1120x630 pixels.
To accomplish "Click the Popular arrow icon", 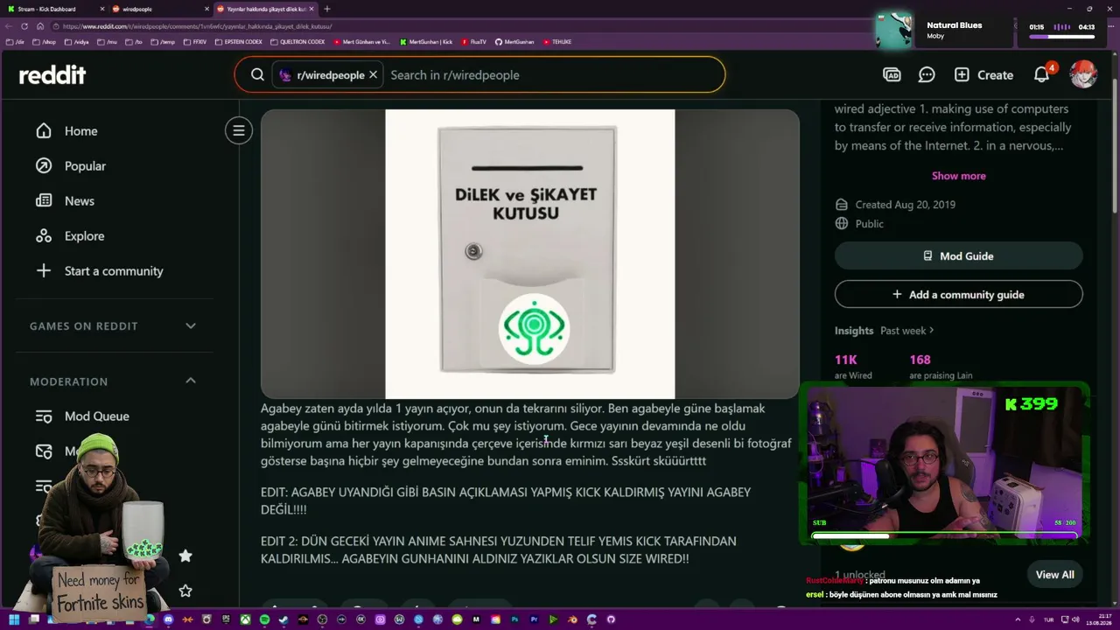I will (x=44, y=166).
